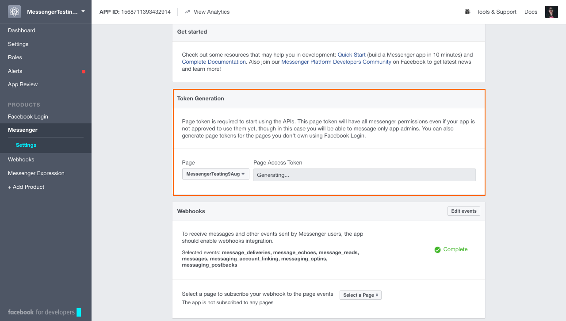Click the Complete status text

[455, 249]
